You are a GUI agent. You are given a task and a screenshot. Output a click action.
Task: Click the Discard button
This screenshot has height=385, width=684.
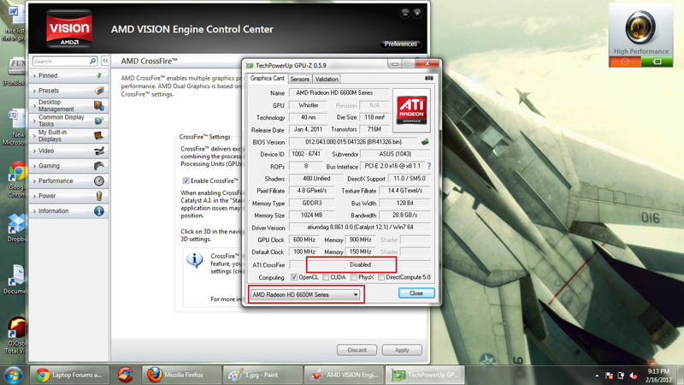[x=357, y=350]
